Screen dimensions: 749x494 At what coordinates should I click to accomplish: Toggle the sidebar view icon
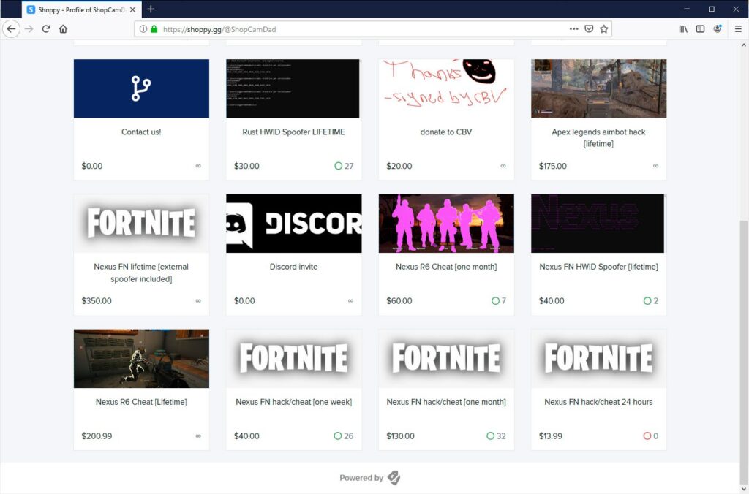click(700, 29)
